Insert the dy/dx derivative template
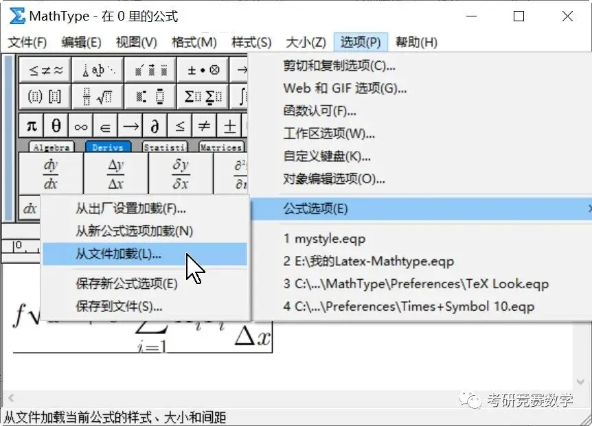592x426 pixels. tap(51, 174)
